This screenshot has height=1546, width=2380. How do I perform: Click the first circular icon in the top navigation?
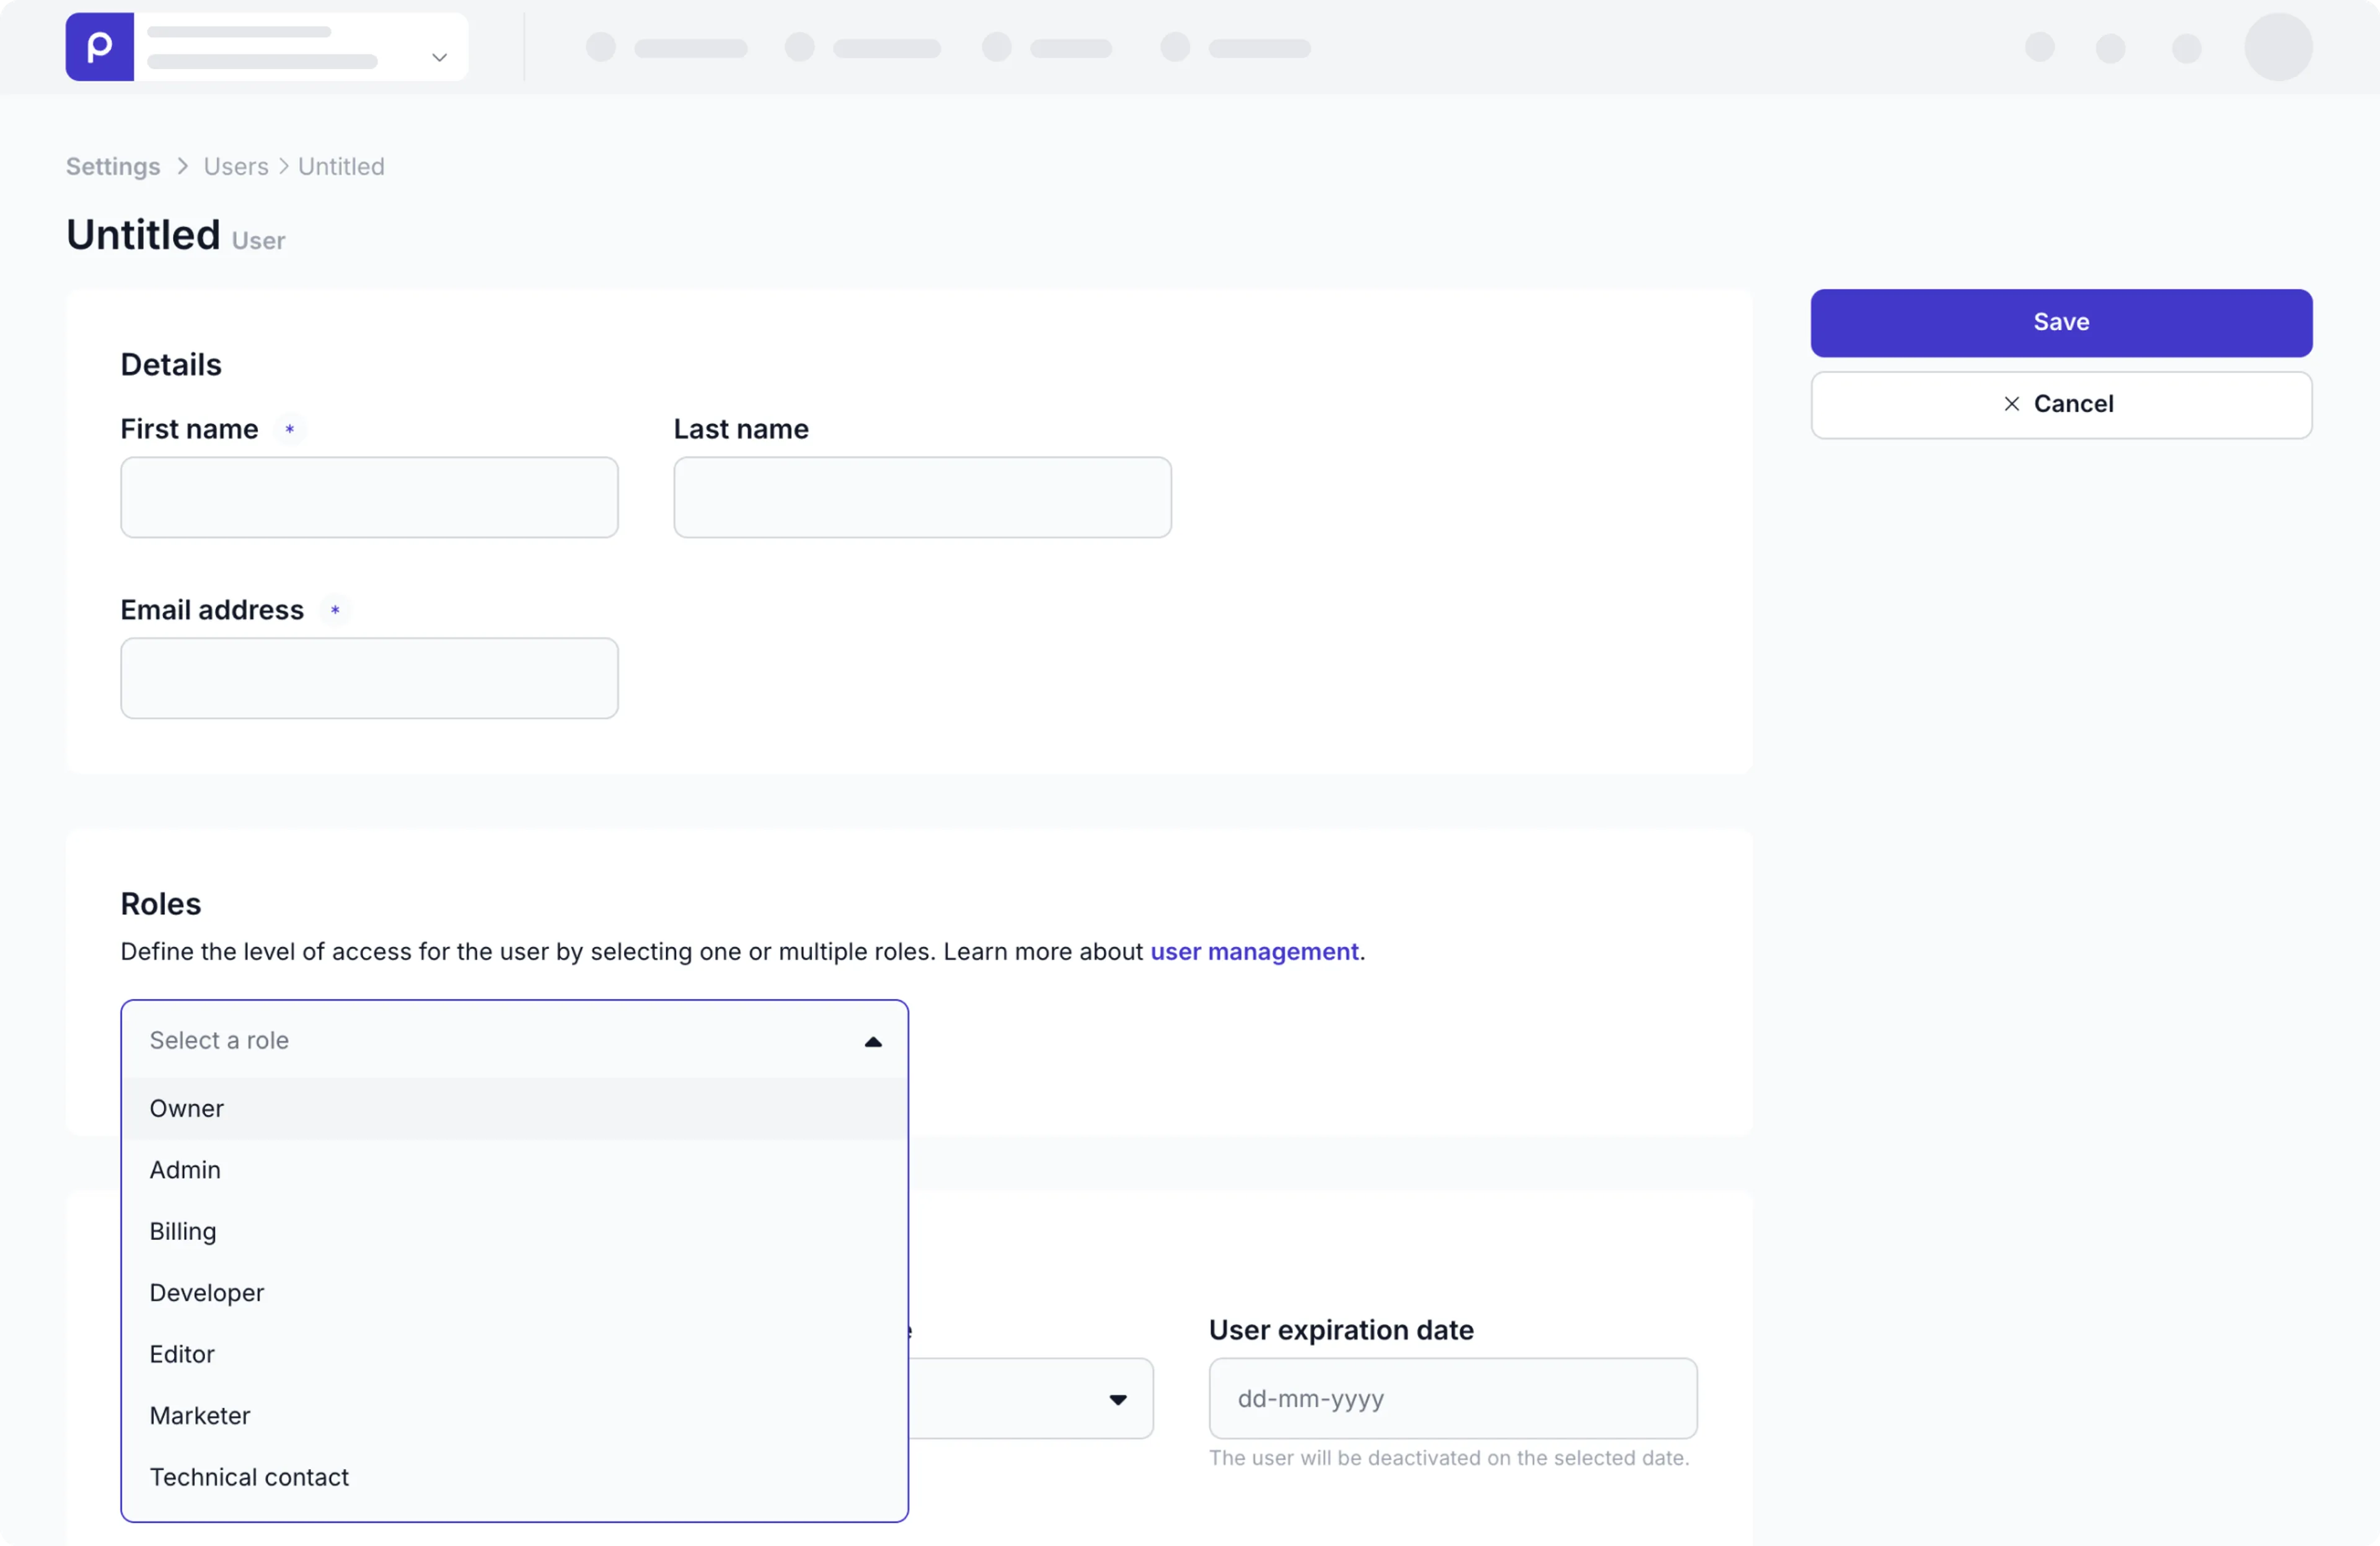pyautogui.click(x=601, y=47)
